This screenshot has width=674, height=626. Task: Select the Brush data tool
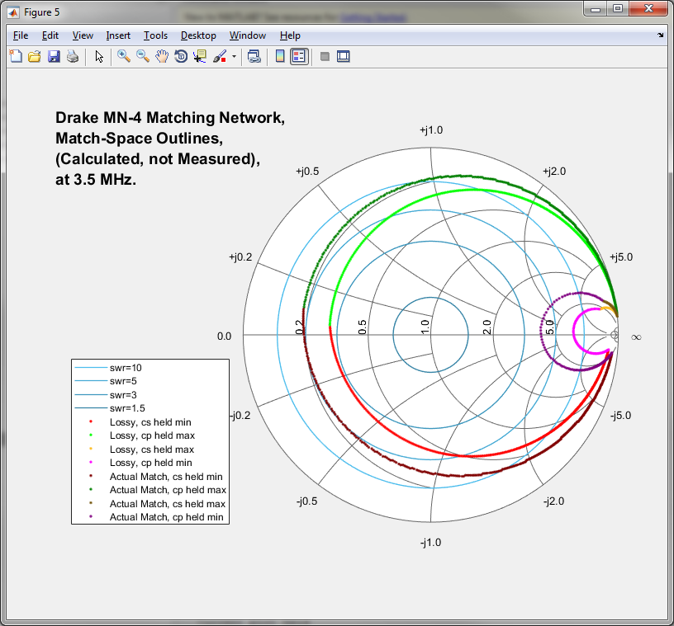[x=220, y=56]
